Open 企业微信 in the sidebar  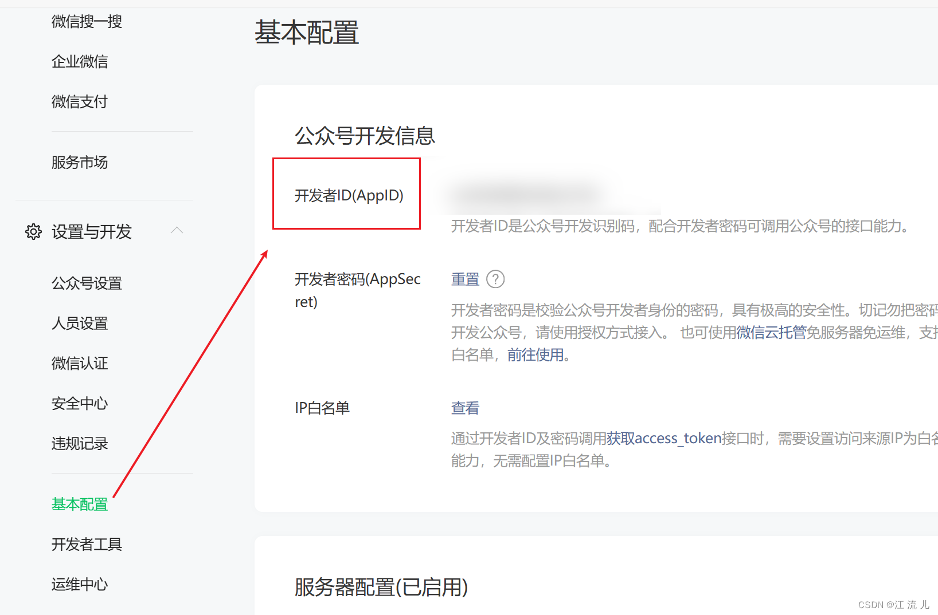(x=80, y=62)
